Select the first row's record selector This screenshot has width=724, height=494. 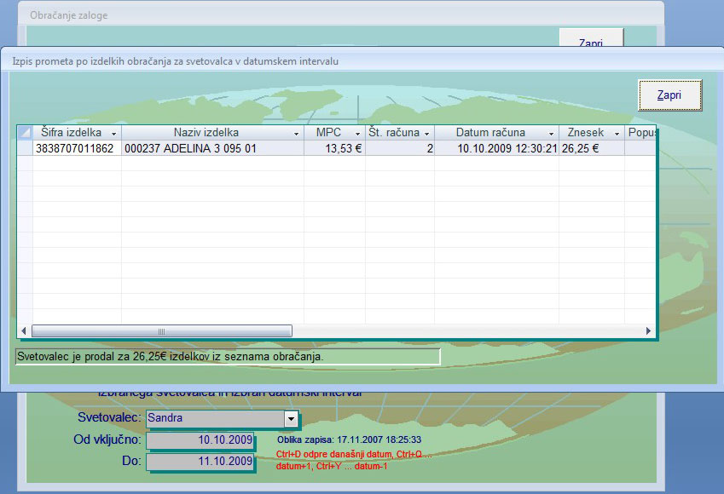[x=25, y=148]
